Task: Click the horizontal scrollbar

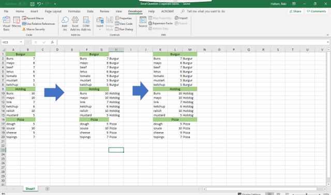Action: point(261,189)
